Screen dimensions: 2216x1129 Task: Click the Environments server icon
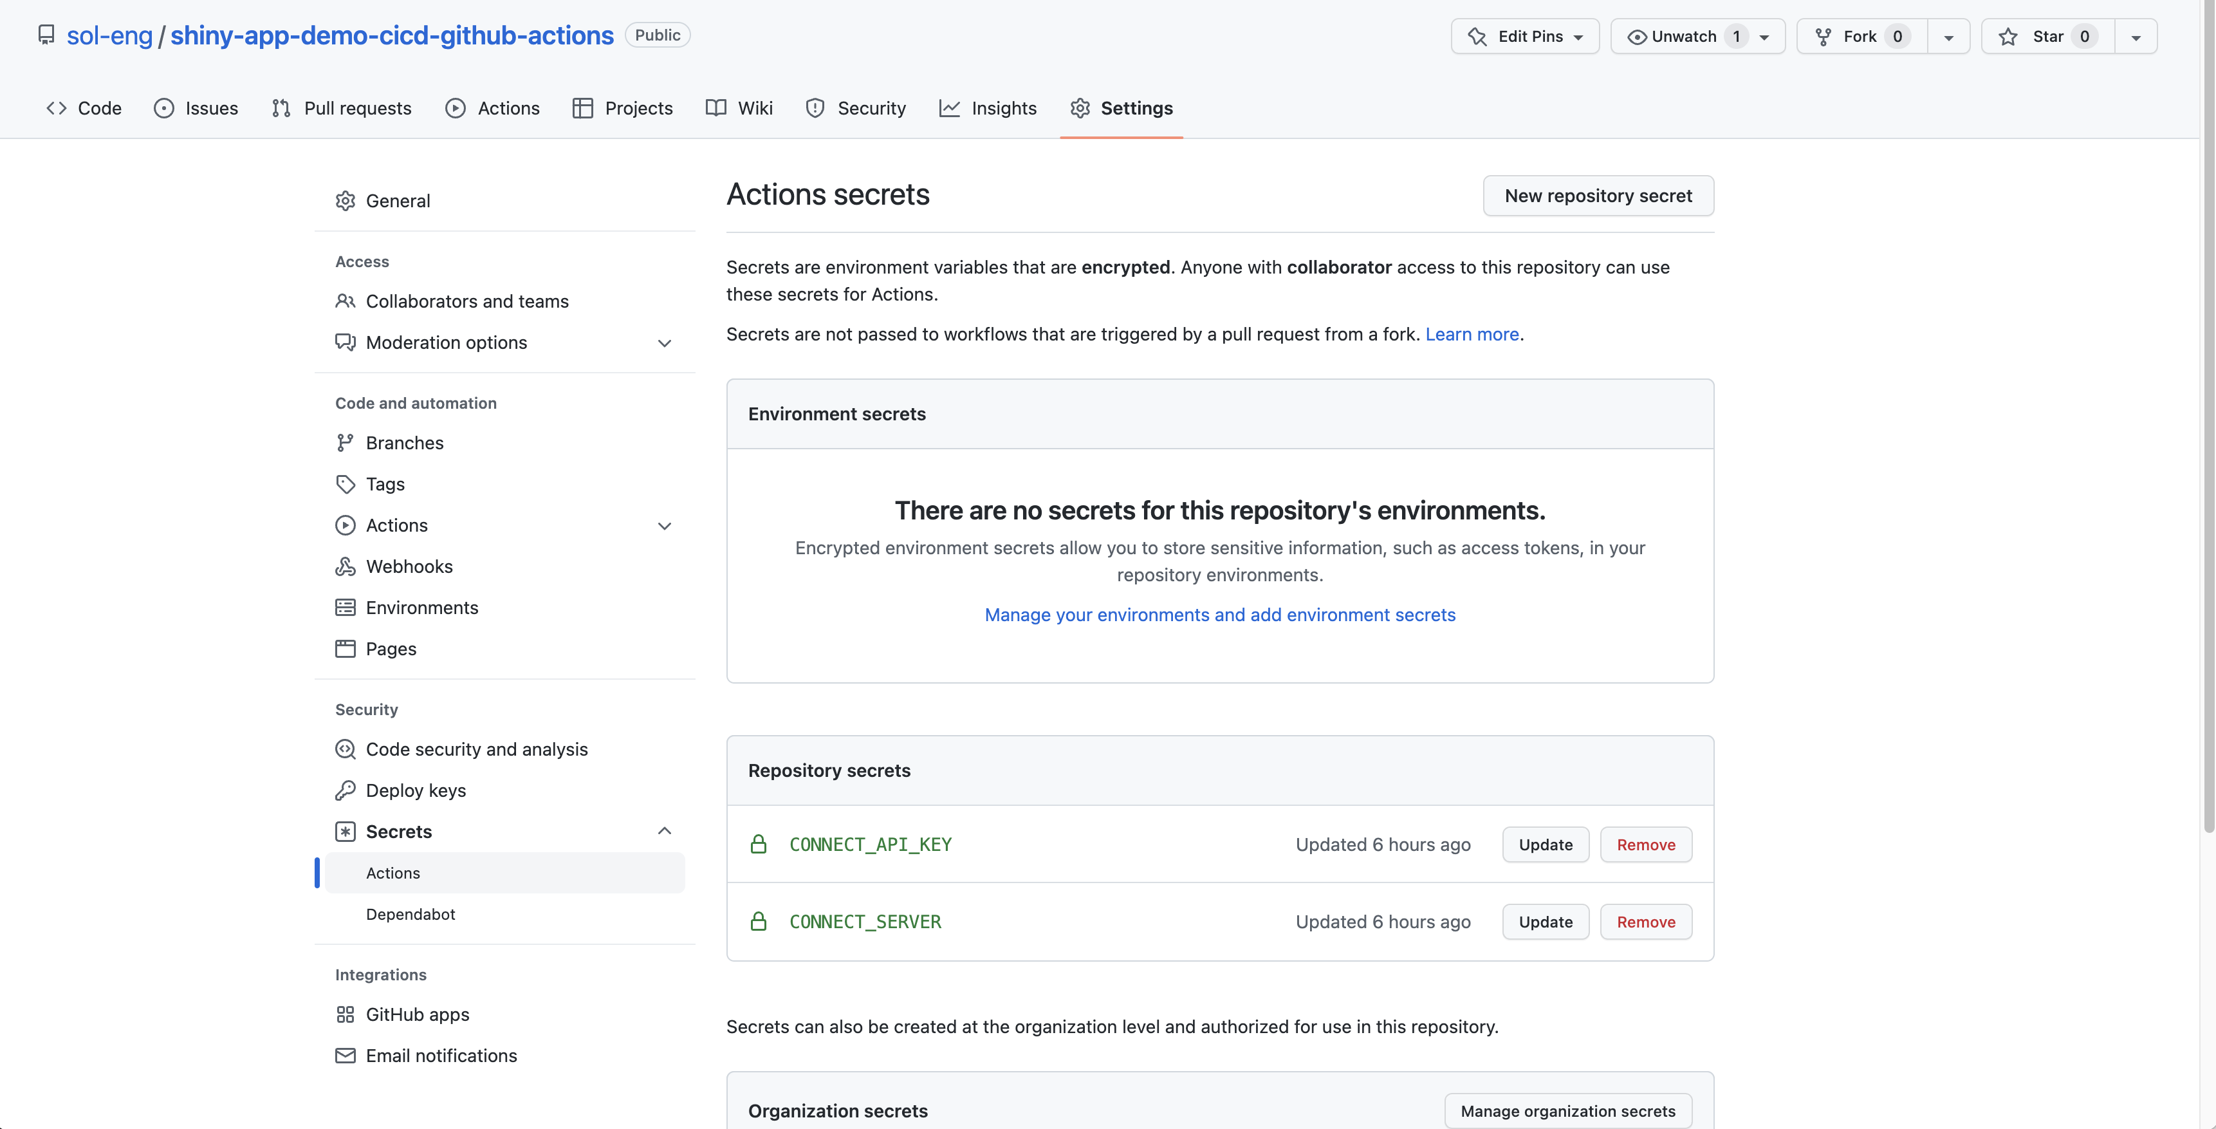(x=345, y=608)
